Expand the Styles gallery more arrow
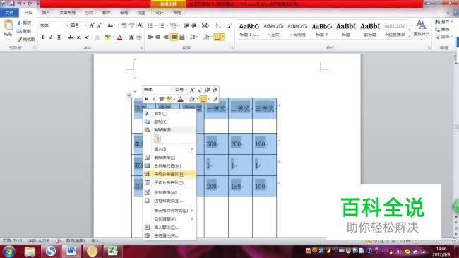Viewport: 459px width, 258px height. [410, 36]
